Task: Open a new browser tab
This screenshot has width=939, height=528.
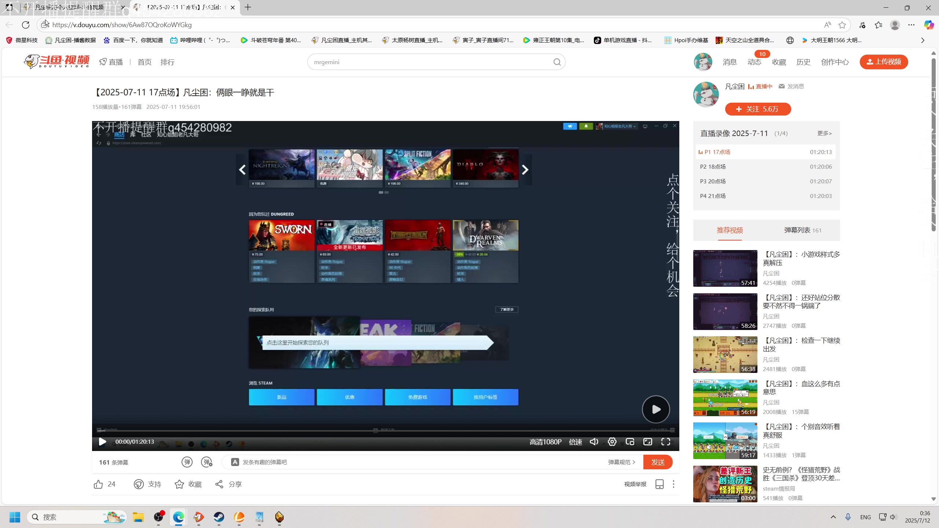Action: (248, 7)
